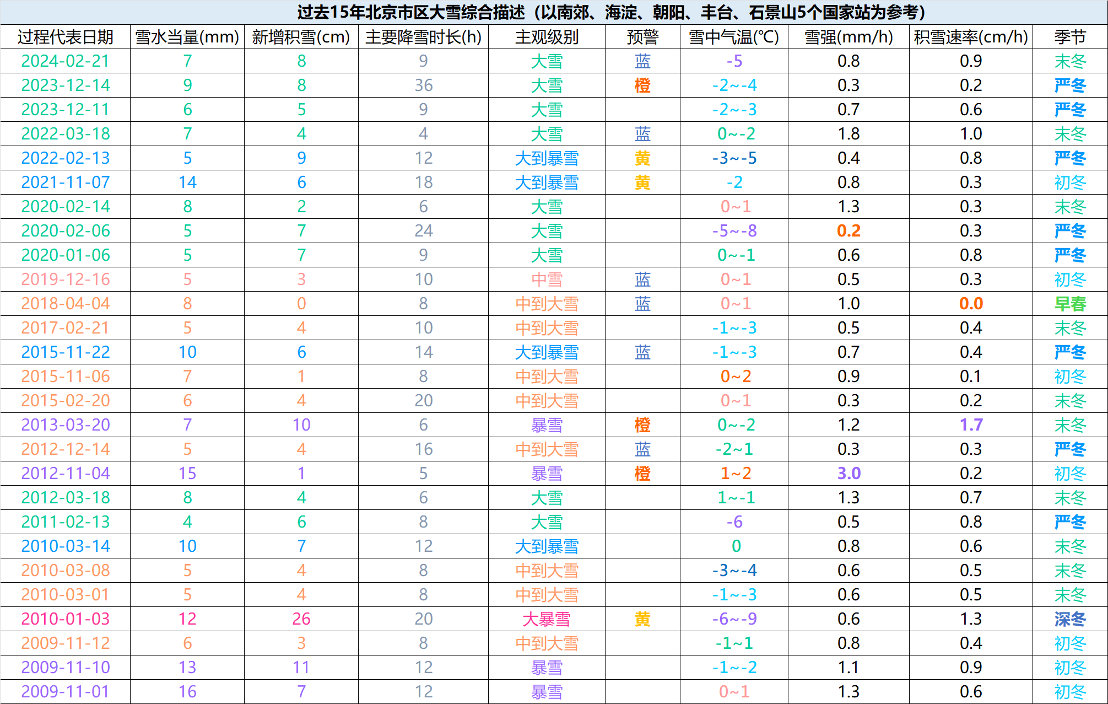Select the 季节 column header
Screen dimensions: 1108x704
coord(1070,37)
